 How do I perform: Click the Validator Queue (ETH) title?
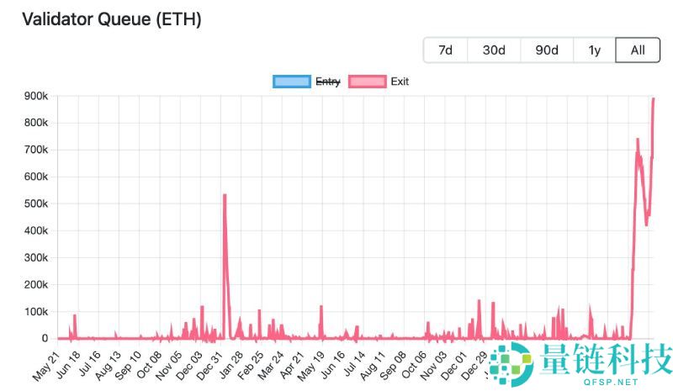pos(110,18)
